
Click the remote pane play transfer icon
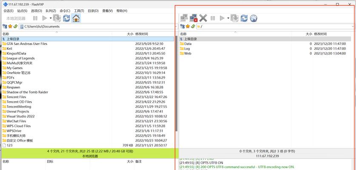pyautogui.click(x=222, y=18)
